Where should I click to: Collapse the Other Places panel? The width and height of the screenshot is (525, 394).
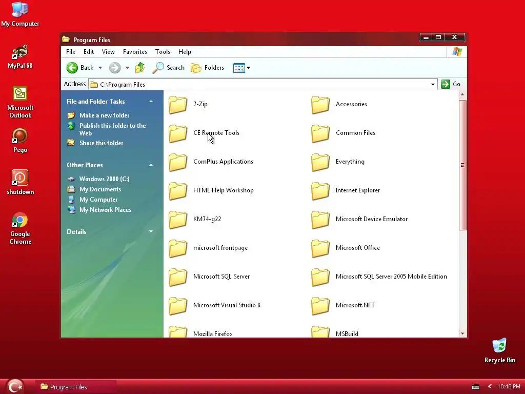pos(151,165)
